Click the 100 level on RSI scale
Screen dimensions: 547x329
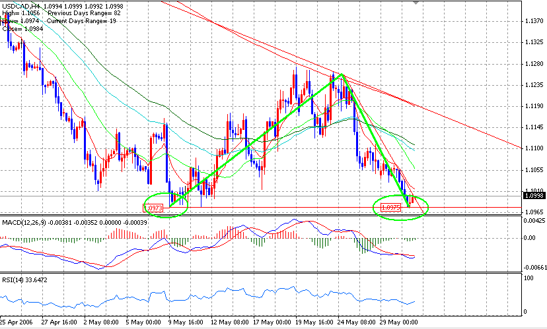pos(529,278)
